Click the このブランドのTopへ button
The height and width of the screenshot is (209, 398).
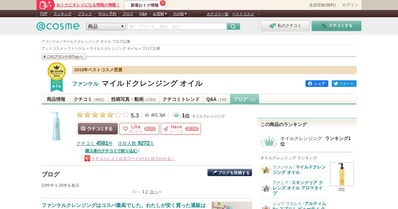pyautogui.click(x=64, y=57)
